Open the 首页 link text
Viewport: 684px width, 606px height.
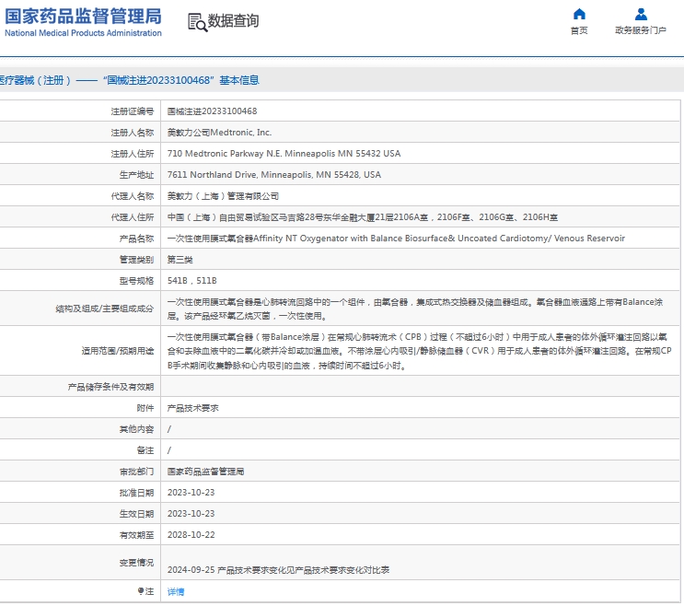(x=579, y=30)
